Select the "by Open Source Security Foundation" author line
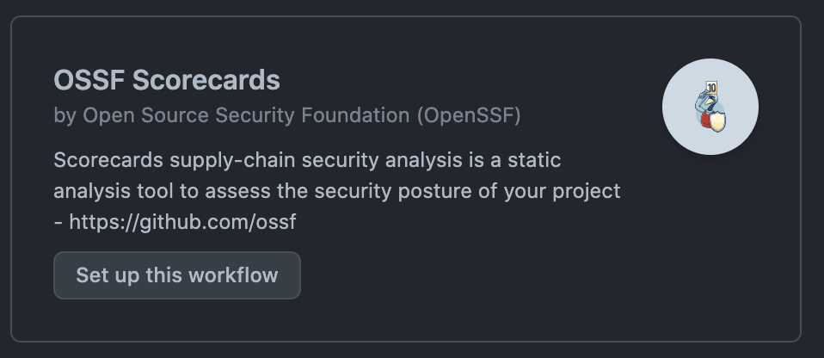824x358 pixels. click(231, 115)
